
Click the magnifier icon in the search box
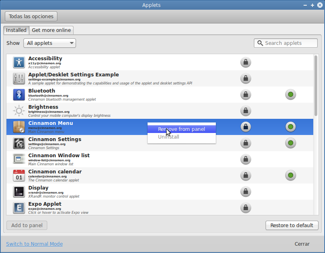coord(260,43)
